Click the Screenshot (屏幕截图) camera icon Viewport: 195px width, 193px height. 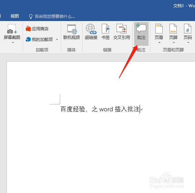(x=12, y=29)
